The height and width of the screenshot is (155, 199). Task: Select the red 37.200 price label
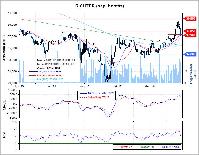tap(190, 35)
